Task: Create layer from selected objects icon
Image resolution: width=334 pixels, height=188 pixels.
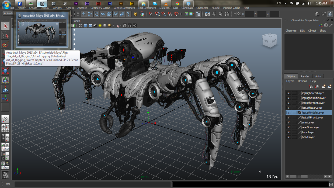Action: pyautogui.click(x=329, y=87)
